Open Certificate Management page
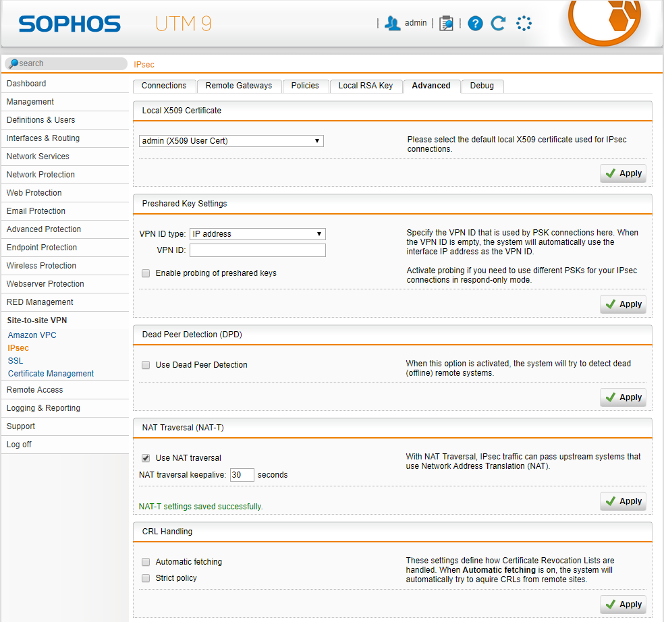 (x=51, y=374)
